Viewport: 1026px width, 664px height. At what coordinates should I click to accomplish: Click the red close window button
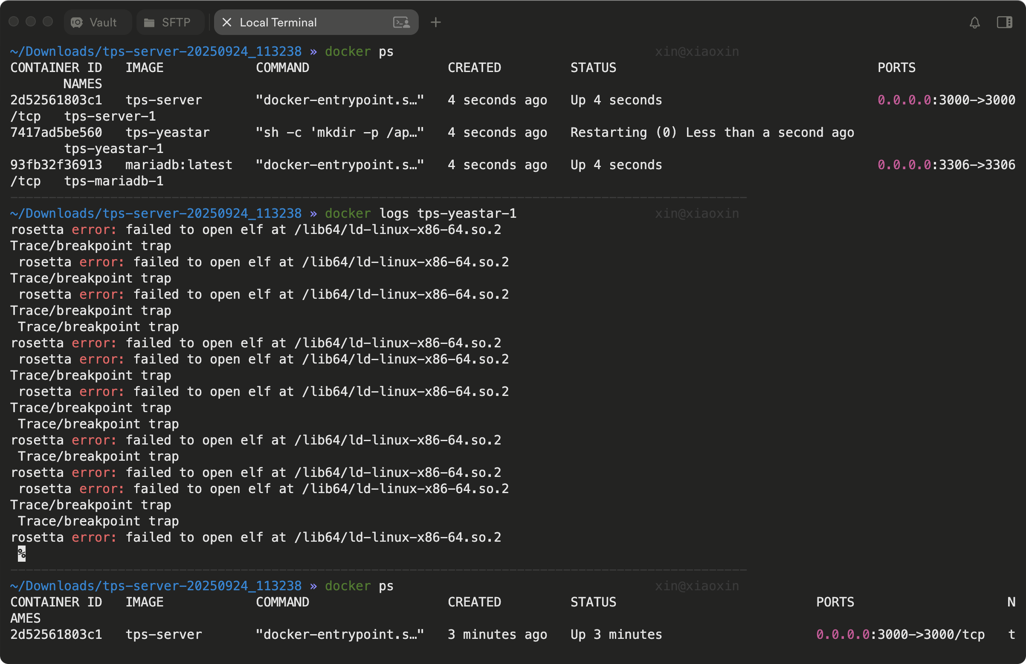coord(14,22)
